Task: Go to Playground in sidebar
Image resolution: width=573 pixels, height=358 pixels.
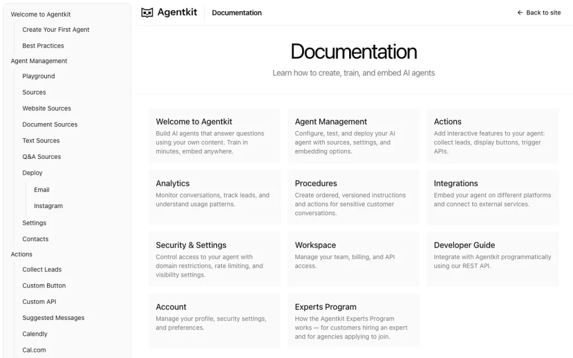Action: 39,76
